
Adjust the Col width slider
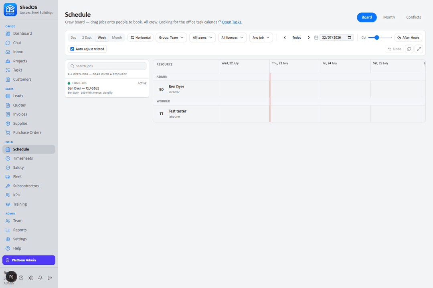point(380,38)
